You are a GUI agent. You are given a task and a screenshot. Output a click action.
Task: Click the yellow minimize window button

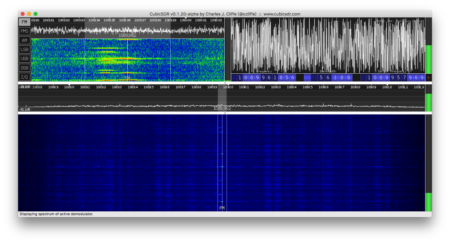(29, 14)
